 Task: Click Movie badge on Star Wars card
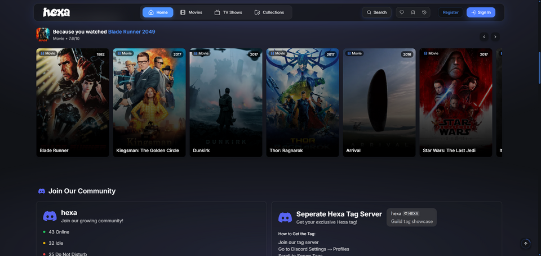pyautogui.click(x=431, y=53)
